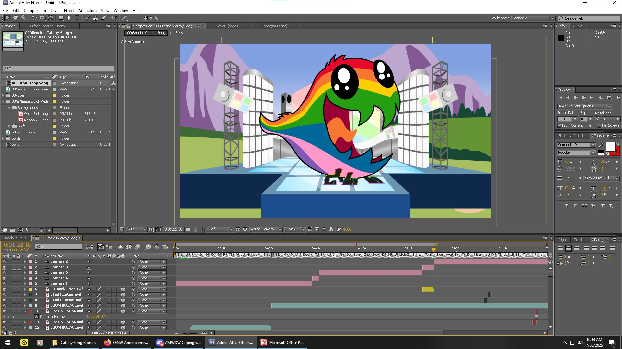Image resolution: width=622 pixels, height=349 pixels.
Task: Select the Clone Stamp tool
Action: pyautogui.click(x=95, y=18)
